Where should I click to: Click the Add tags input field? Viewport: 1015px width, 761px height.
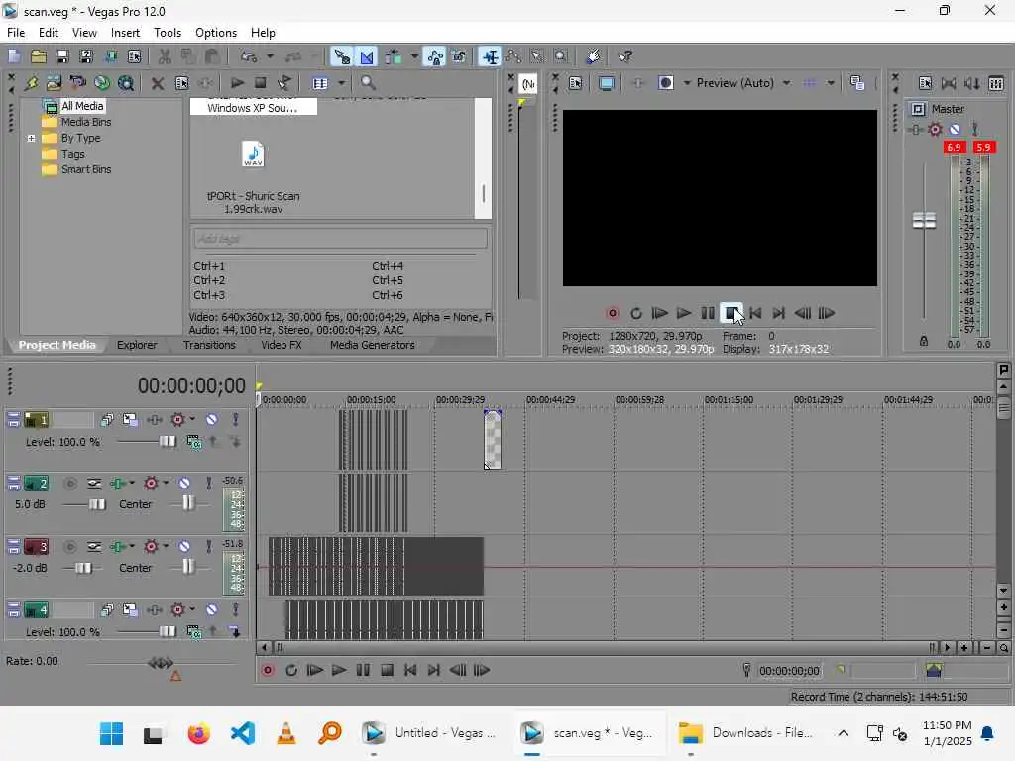341,238
